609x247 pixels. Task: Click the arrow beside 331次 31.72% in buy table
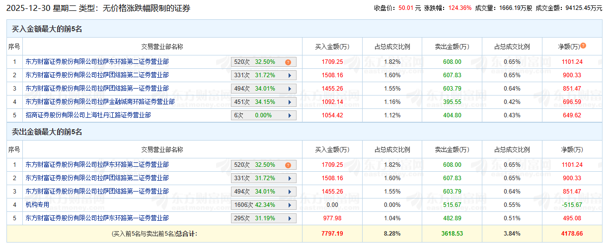click(288, 75)
